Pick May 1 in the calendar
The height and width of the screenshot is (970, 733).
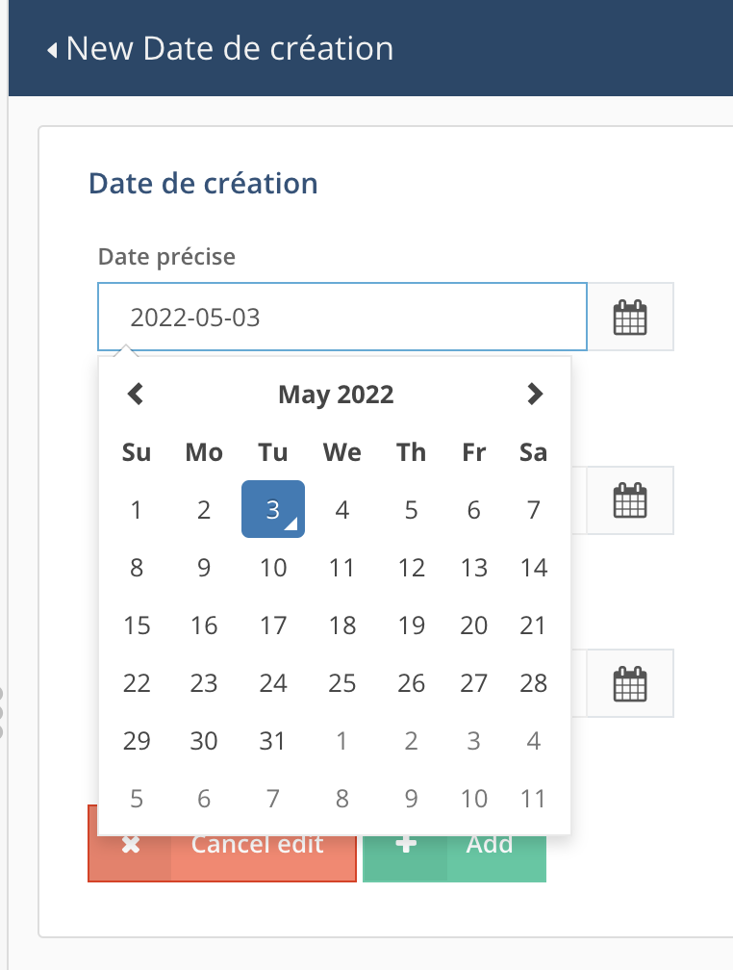[x=137, y=510]
